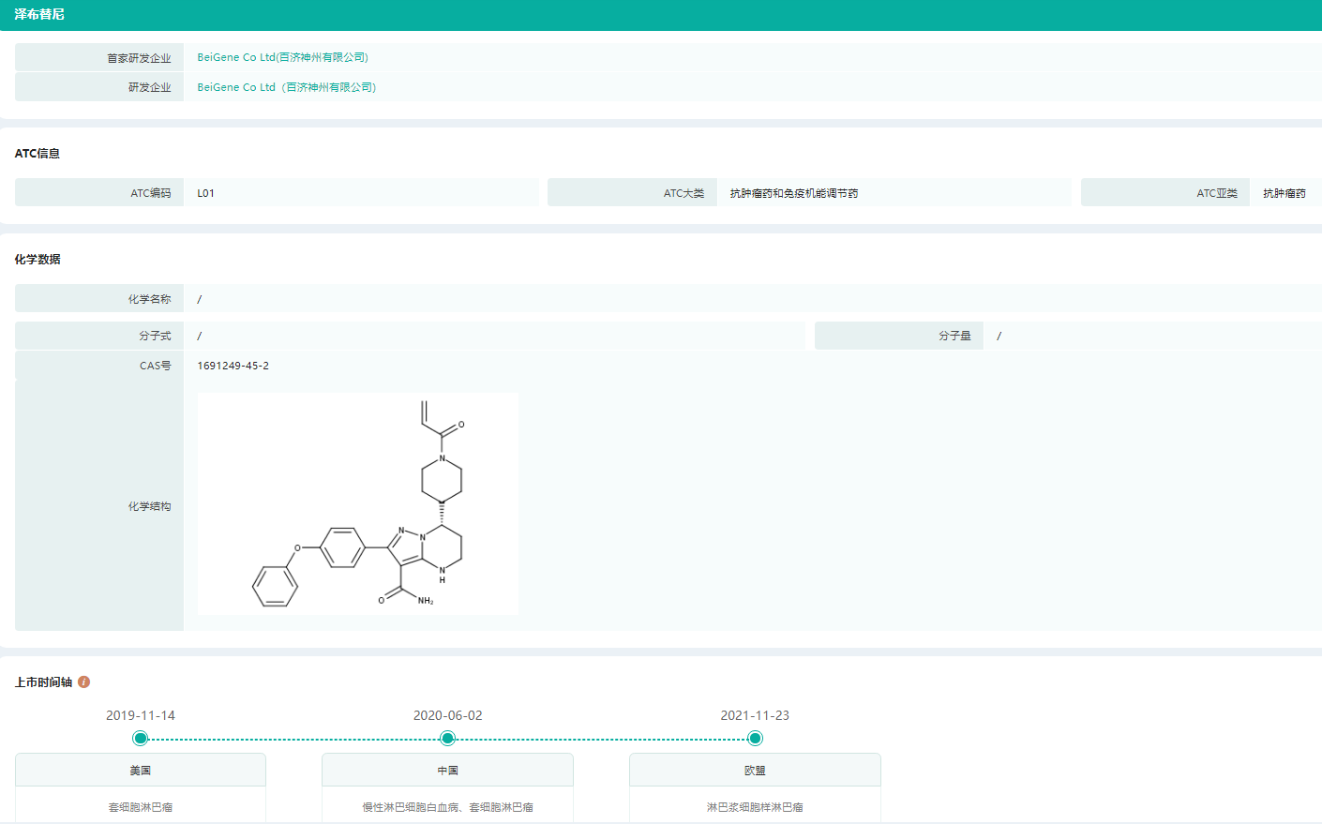The width and height of the screenshot is (1322, 824).
Task: Click the ATC信息 section heading
Action: (38, 154)
